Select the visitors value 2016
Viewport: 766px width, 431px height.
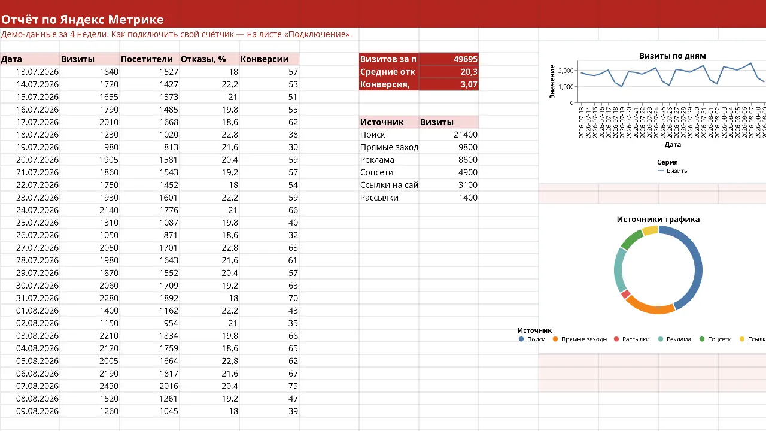150,386
